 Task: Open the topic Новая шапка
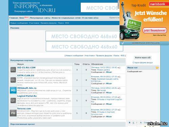click(x=103, y=70)
